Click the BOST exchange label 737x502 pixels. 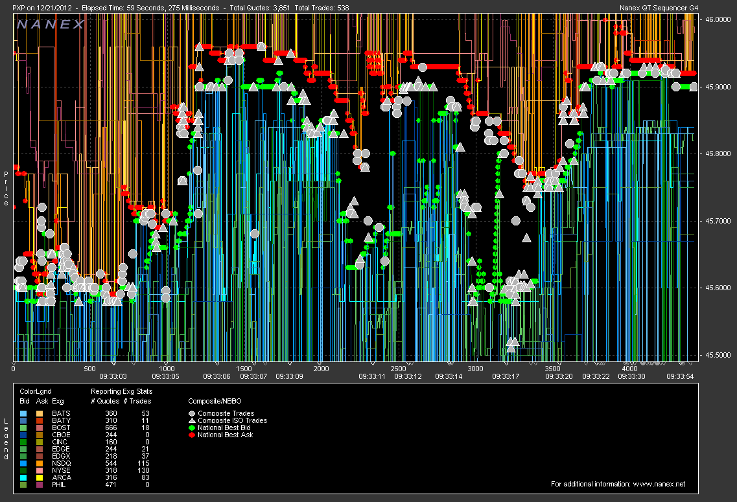61,428
